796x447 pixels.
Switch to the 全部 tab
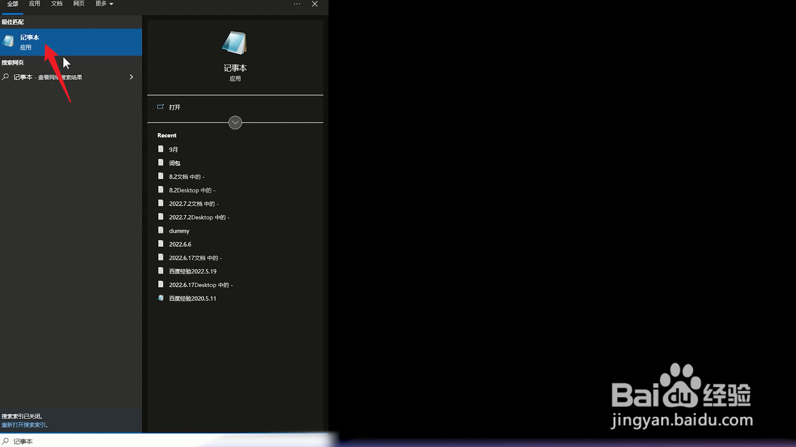coord(12,4)
